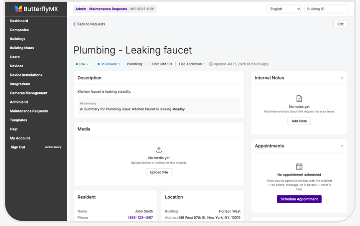Click the Kitchen faucet is leaking steadily description

click(104, 91)
